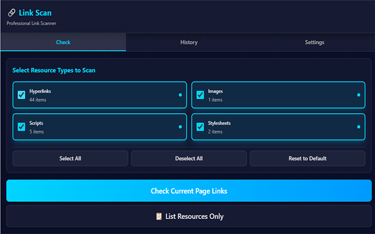Click the "2 items" count text

click(x=215, y=132)
